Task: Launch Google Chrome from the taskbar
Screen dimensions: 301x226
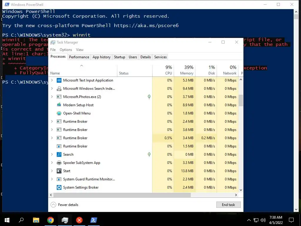Action: click(51, 220)
